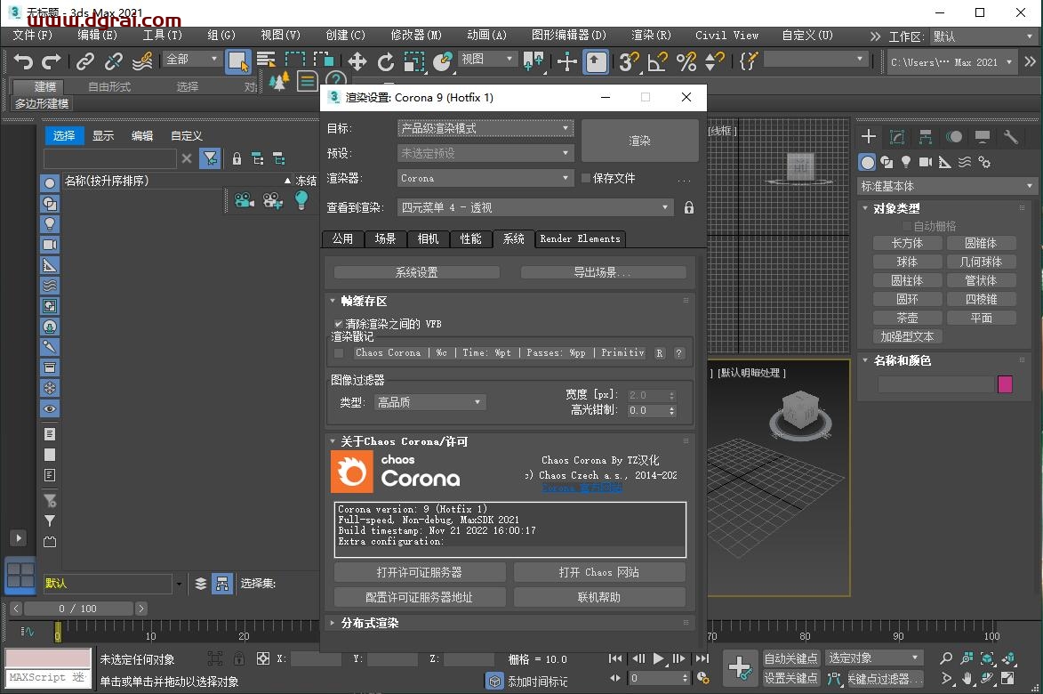
Task: Activate the Select and Rotate tool
Action: 387,61
